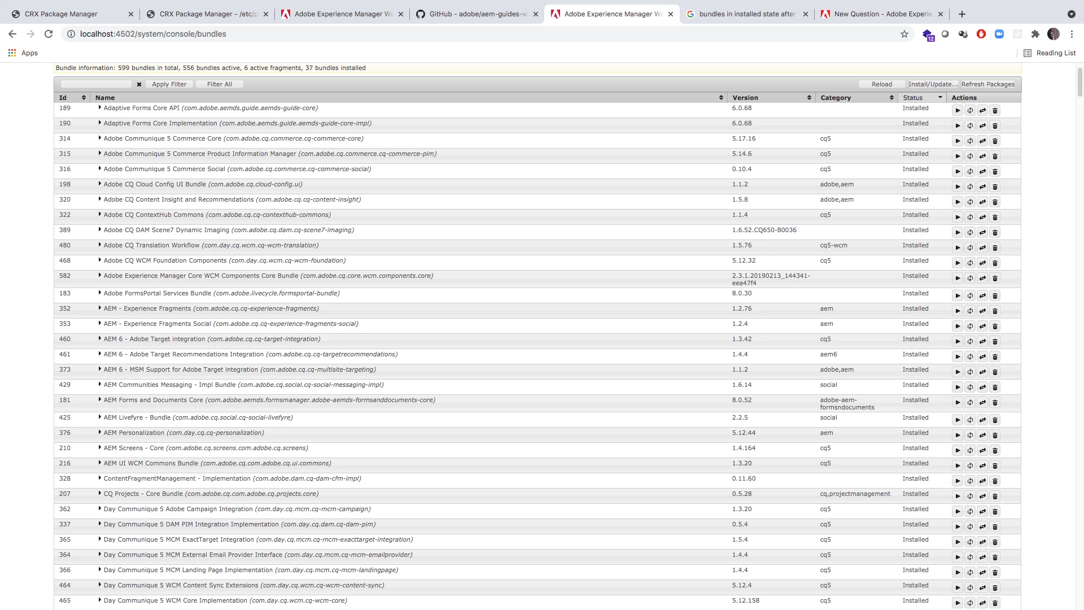Refresh imports for Adobe CQ Translation Workflow bundle
The image size is (1084, 610).
pos(970,248)
